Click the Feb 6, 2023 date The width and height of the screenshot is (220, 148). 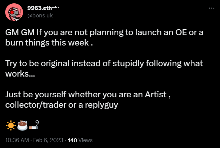click(x=48, y=140)
